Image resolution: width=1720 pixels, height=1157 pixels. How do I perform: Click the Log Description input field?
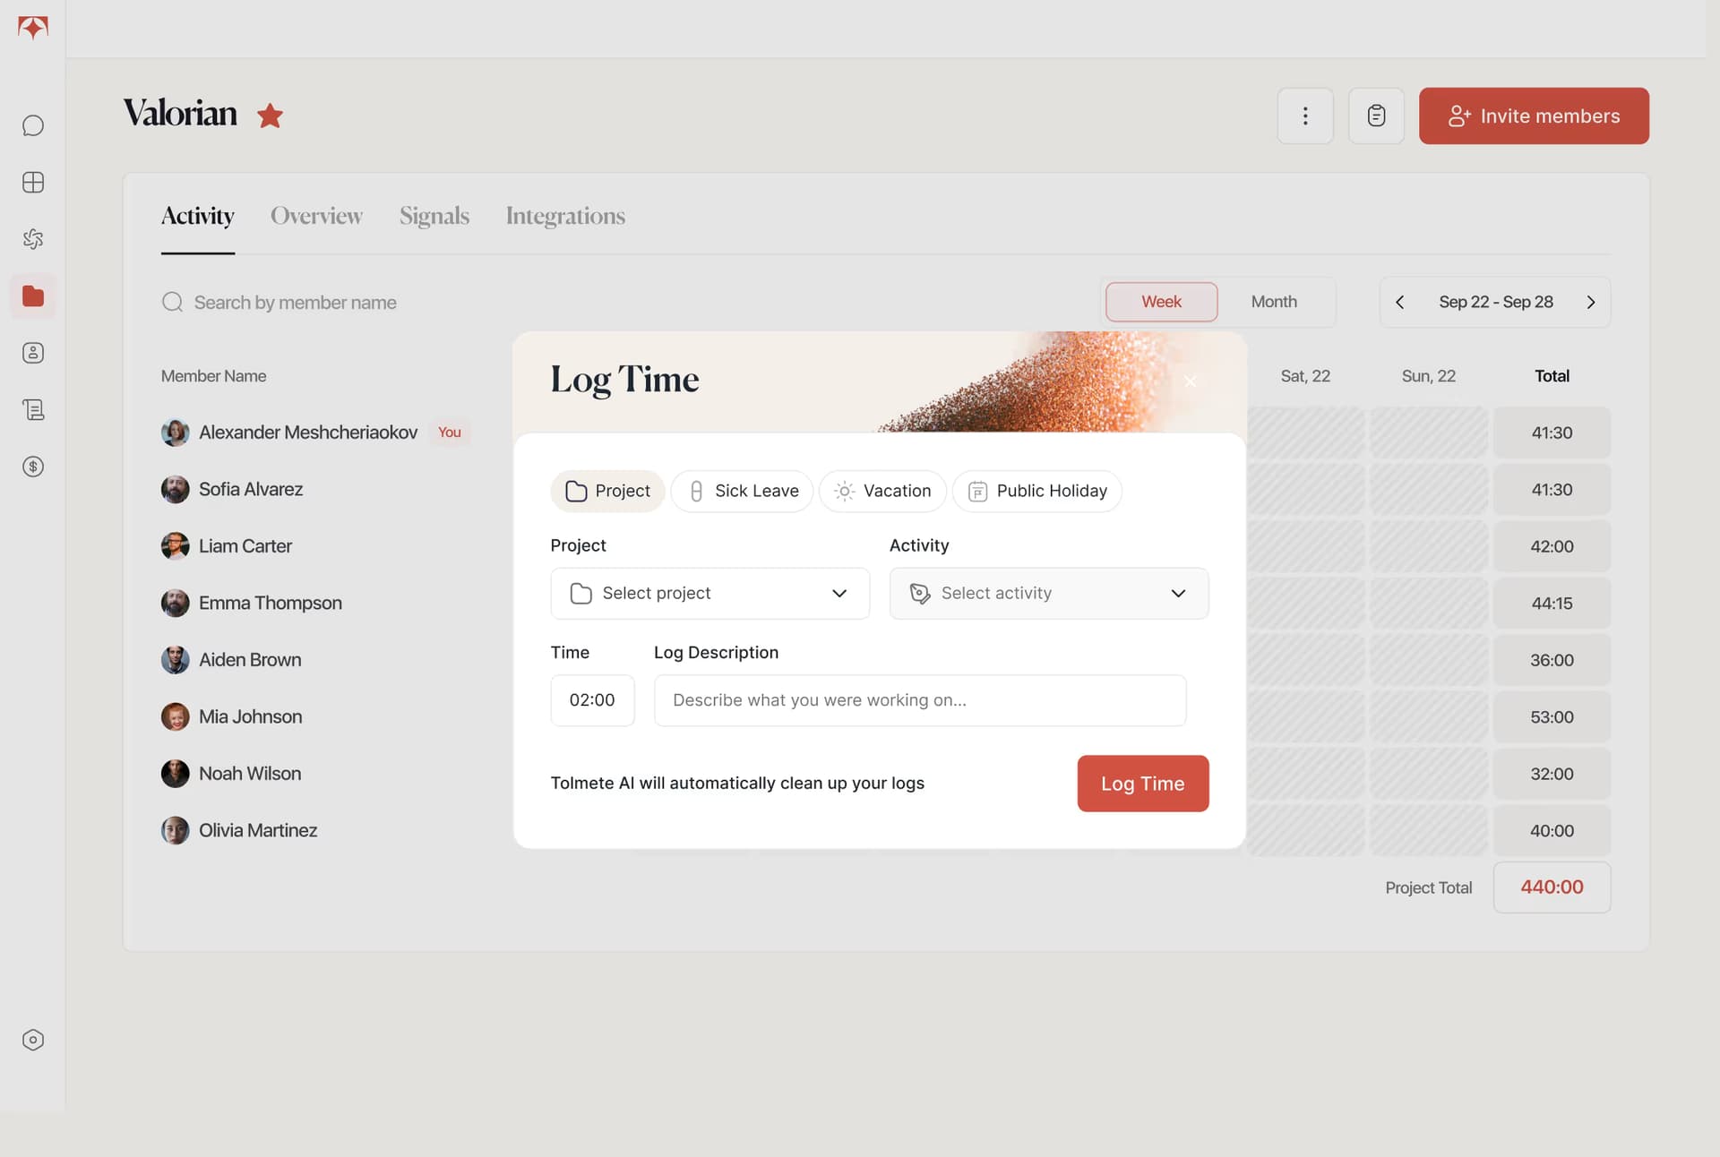tap(920, 700)
